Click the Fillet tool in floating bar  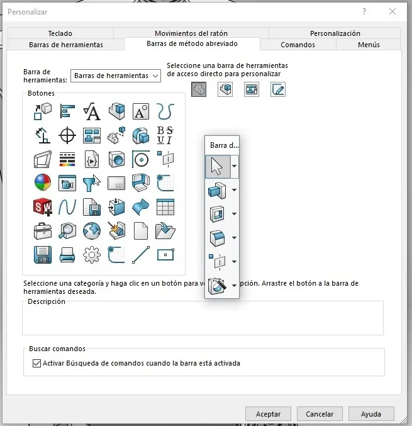[x=217, y=238]
